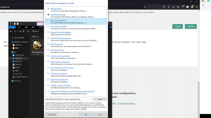The image size is (211, 118).
Task: Check reshade-shaders by Radegast checkbox
Action: 48,85
